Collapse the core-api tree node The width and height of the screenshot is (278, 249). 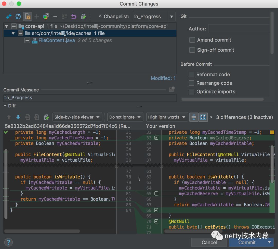click(6, 26)
